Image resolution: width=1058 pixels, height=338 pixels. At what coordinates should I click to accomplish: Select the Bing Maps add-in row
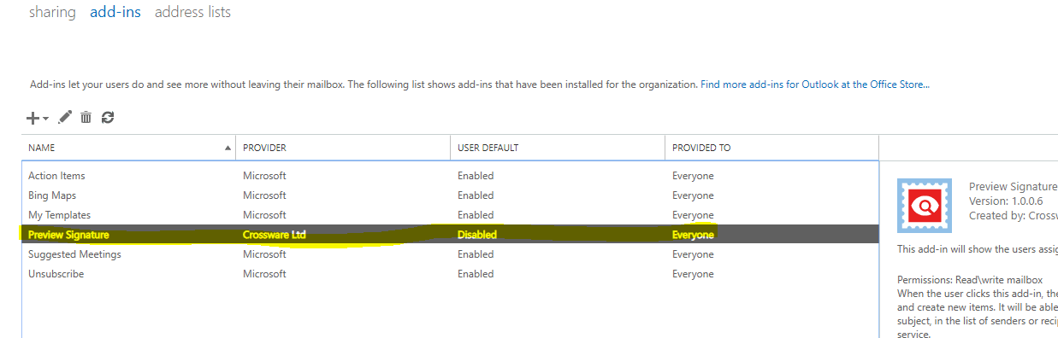coord(450,195)
